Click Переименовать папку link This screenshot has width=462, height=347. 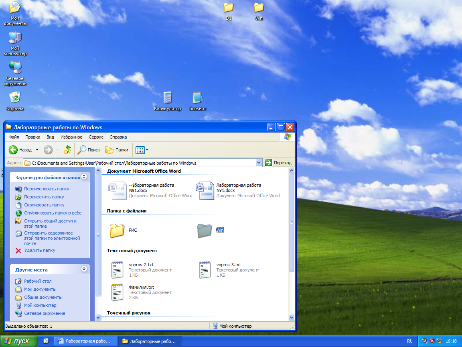pos(47,189)
